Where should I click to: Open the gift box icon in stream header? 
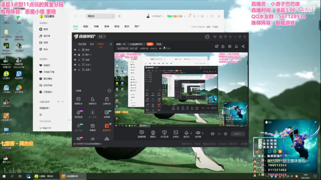216,46
